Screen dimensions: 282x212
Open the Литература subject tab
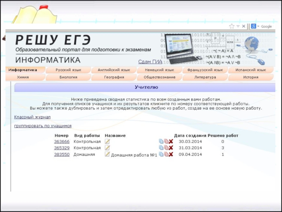coord(205,77)
